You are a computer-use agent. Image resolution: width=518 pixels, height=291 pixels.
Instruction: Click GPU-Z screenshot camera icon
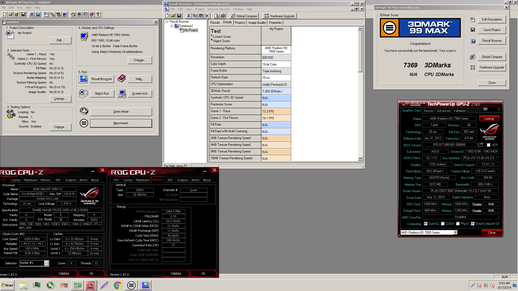tap(485, 109)
